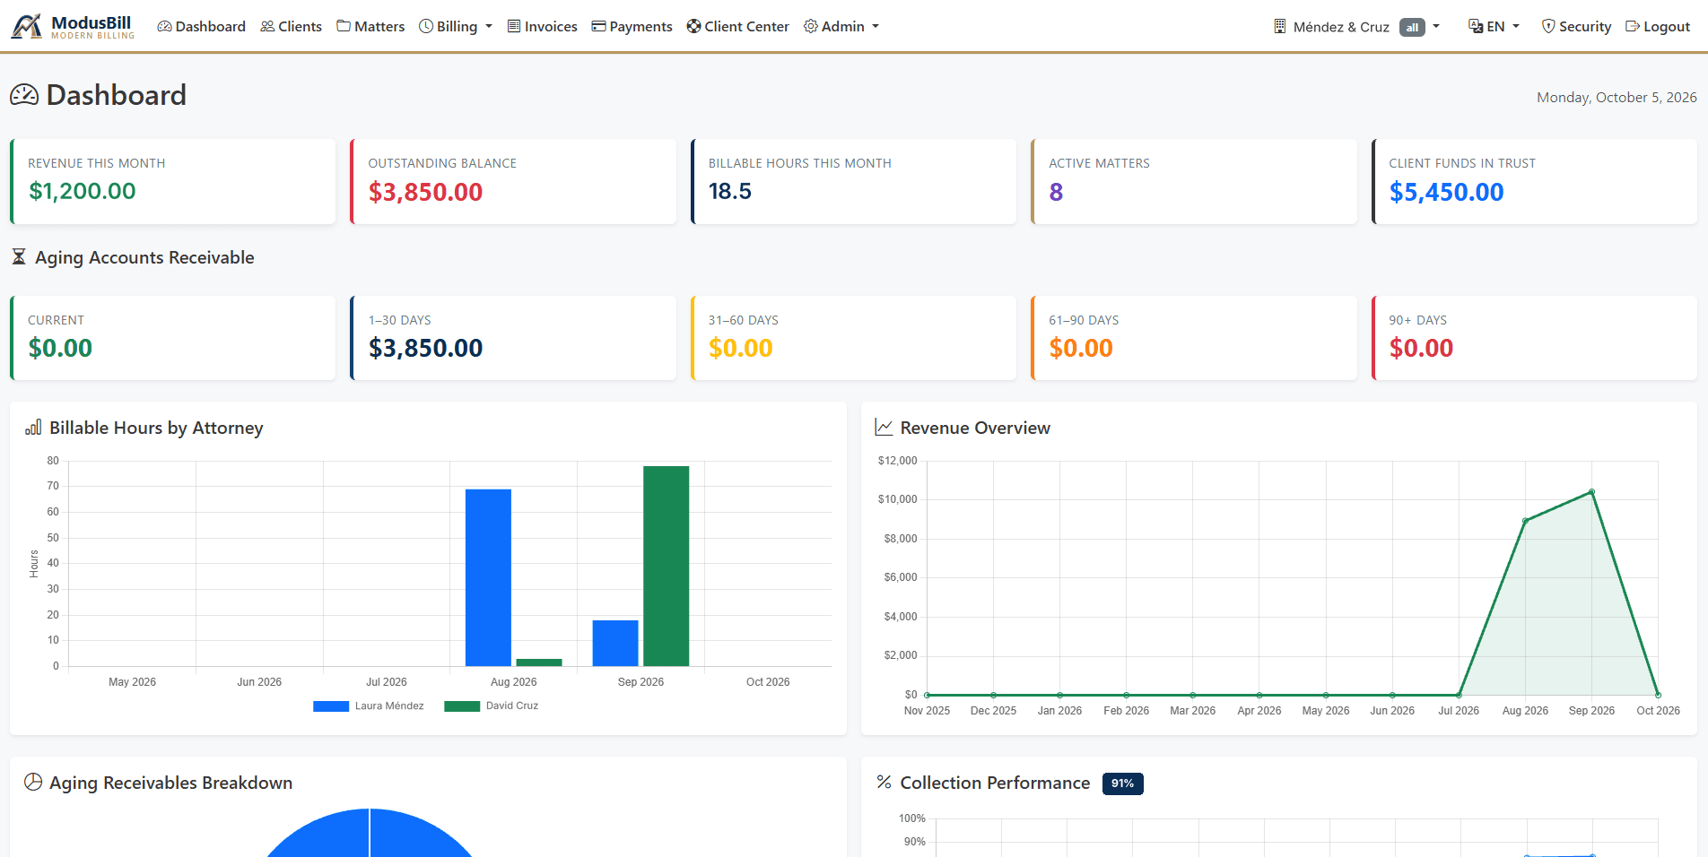Click the Invoices list icon
The height and width of the screenshot is (857, 1708).
514,27
